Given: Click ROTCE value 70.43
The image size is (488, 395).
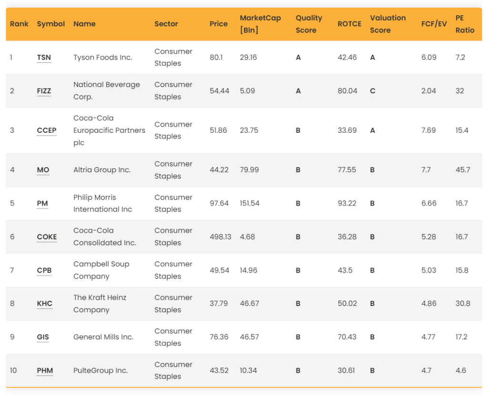Looking at the screenshot, I should click(x=347, y=337).
